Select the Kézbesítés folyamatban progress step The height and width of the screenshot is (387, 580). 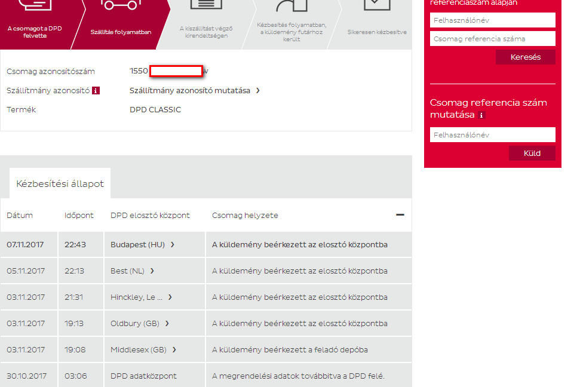(x=291, y=32)
